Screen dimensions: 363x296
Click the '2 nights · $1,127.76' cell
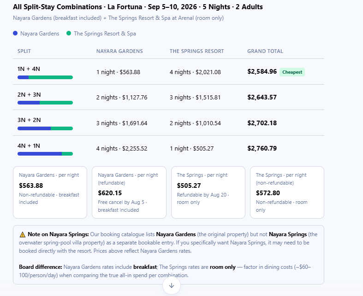pos(122,98)
